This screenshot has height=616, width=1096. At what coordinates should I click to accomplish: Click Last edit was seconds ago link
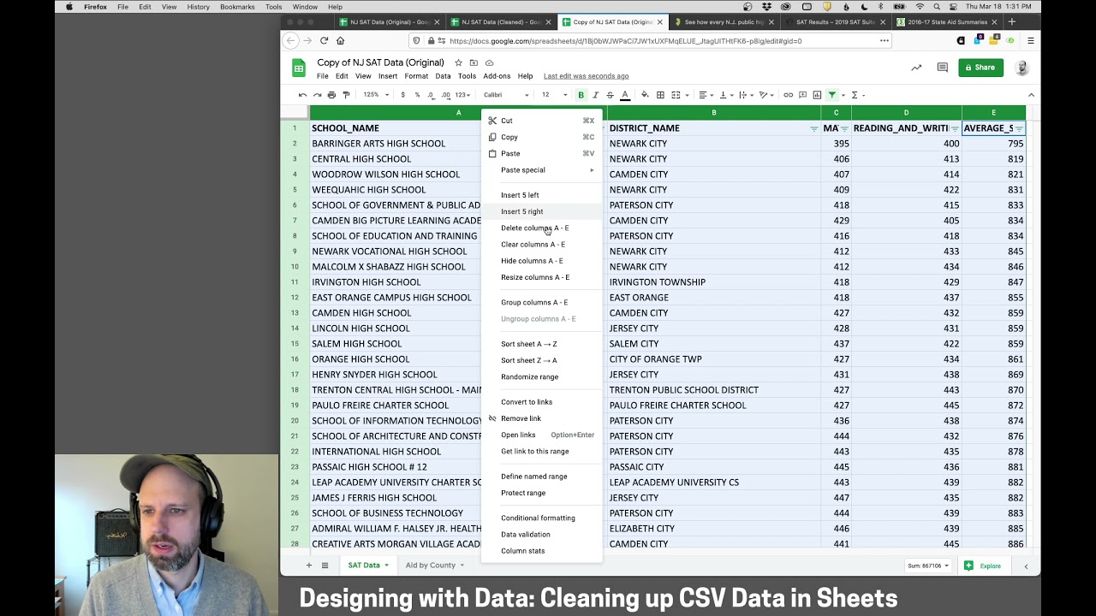(586, 76)
